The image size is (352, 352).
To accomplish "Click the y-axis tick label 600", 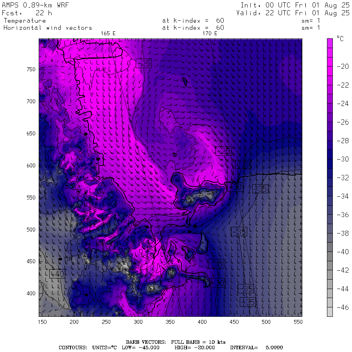I will point(31,165).
